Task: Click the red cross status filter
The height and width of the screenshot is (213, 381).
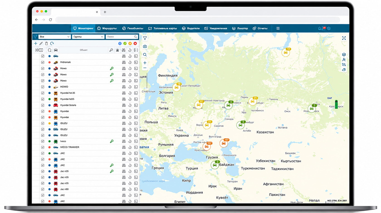Action: tap(135, 43)
